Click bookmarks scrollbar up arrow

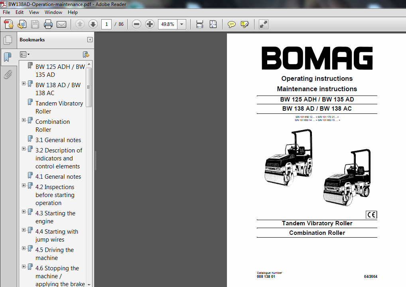coord(89,64)
